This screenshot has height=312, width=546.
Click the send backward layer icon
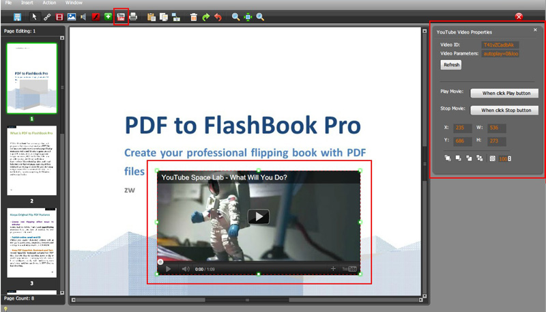click(x=469, y=158)
